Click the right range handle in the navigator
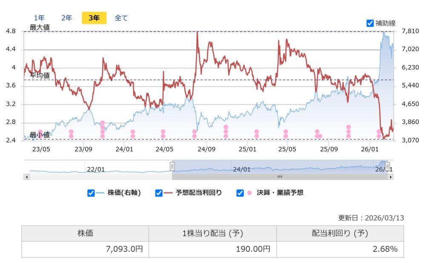This screenshot has height=263, width=436. coord(387,166)
